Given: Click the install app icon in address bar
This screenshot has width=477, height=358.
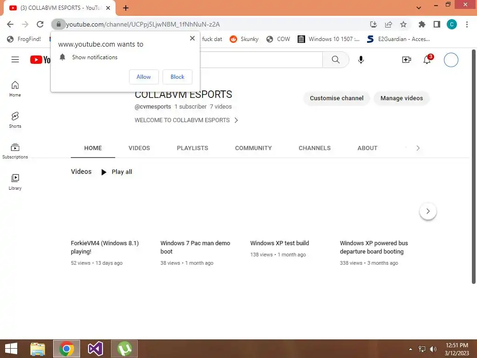Looking at the screenshot, I should [373, 24].
